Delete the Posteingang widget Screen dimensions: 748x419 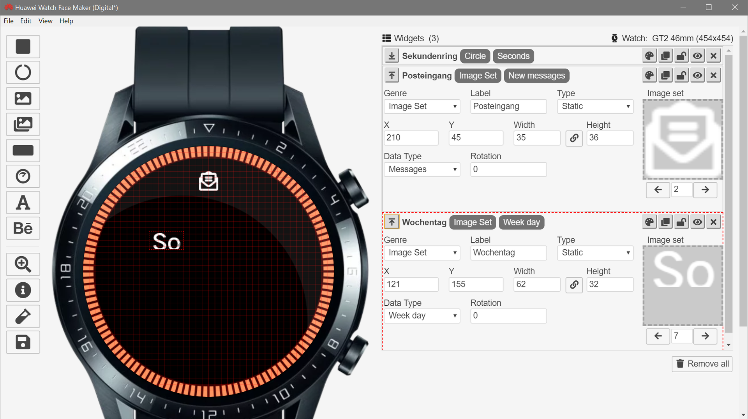coord(713,75)
